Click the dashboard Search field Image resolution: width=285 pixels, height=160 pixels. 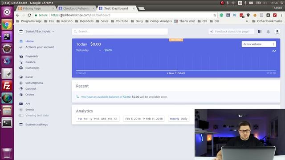[120, 32]
